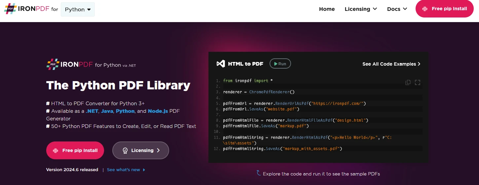Open the See All Code Examples link
This screenshot has width=479, height=185.
(391, 64)
